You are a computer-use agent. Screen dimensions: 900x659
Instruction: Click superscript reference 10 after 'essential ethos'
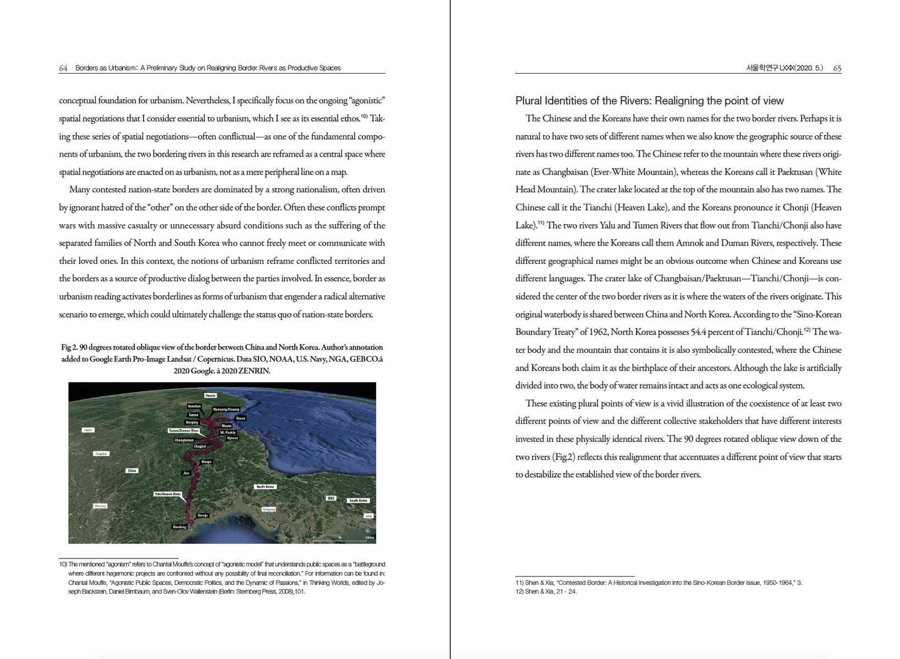coord(364,117)
